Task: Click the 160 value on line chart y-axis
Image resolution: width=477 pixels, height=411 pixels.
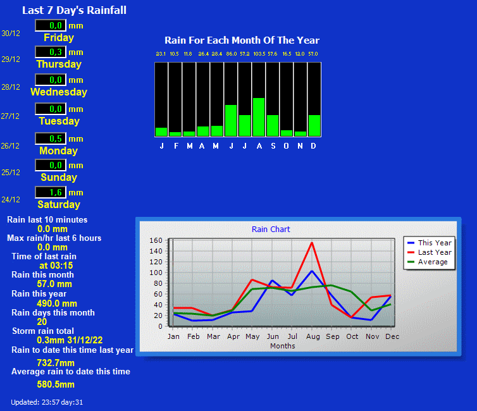Action: [156, 240]
